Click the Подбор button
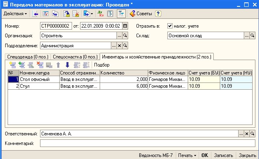Screen dimensions: 259x159 coord(102,65)
